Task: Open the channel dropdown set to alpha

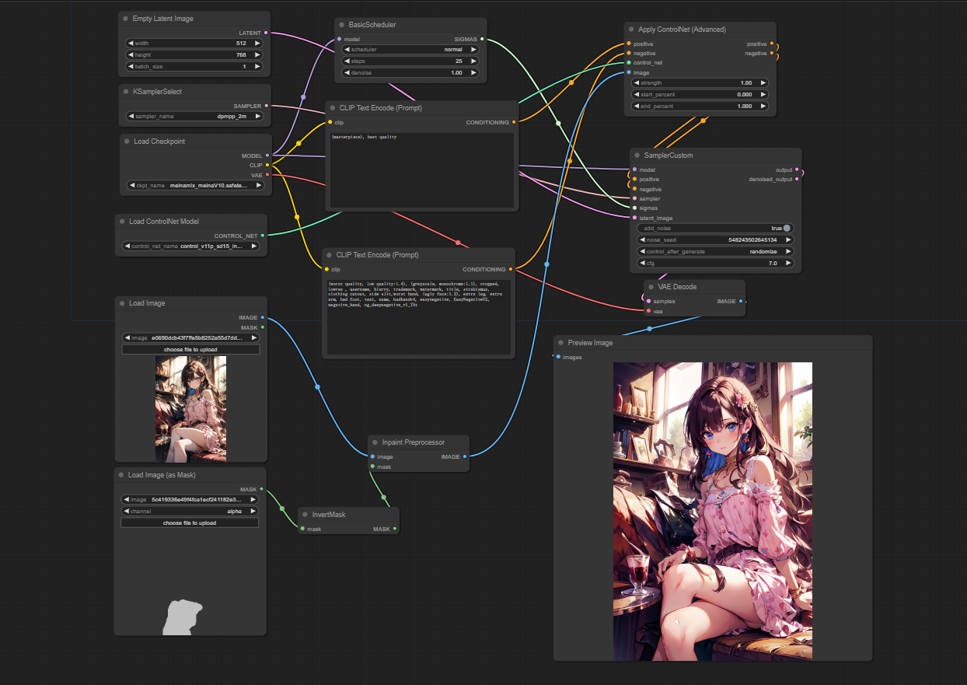Action: (x=190, y=511)
